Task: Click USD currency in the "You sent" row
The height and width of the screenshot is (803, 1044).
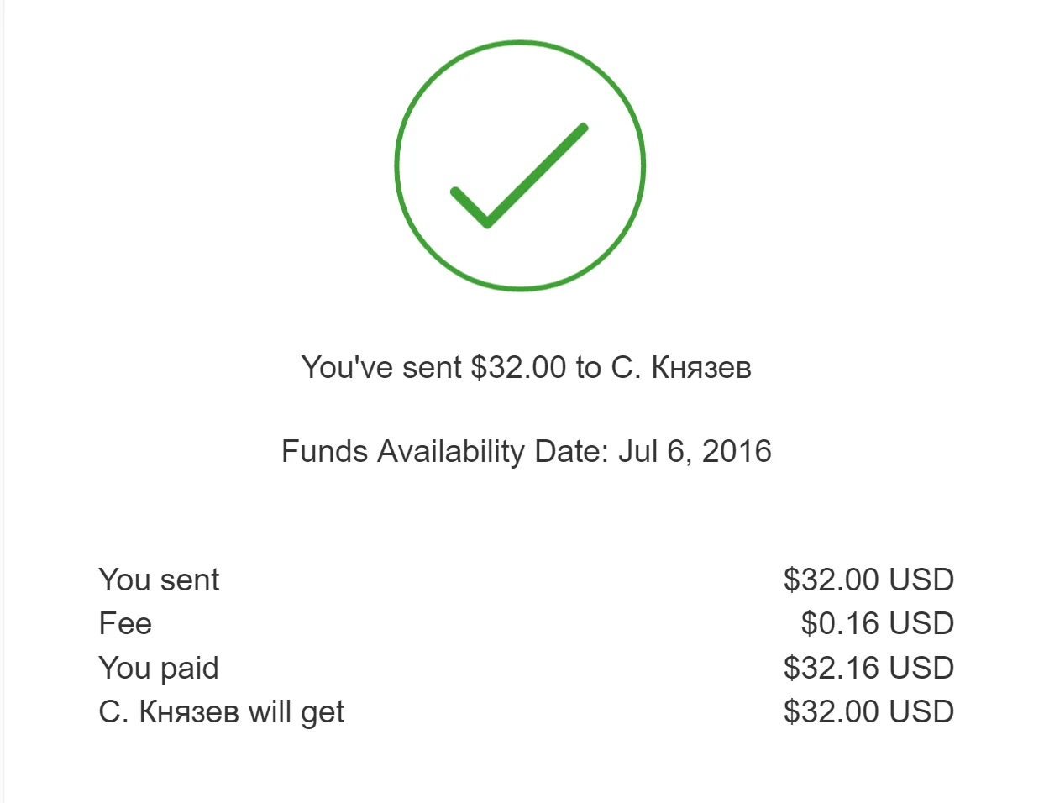Action: tap(921, 580)
